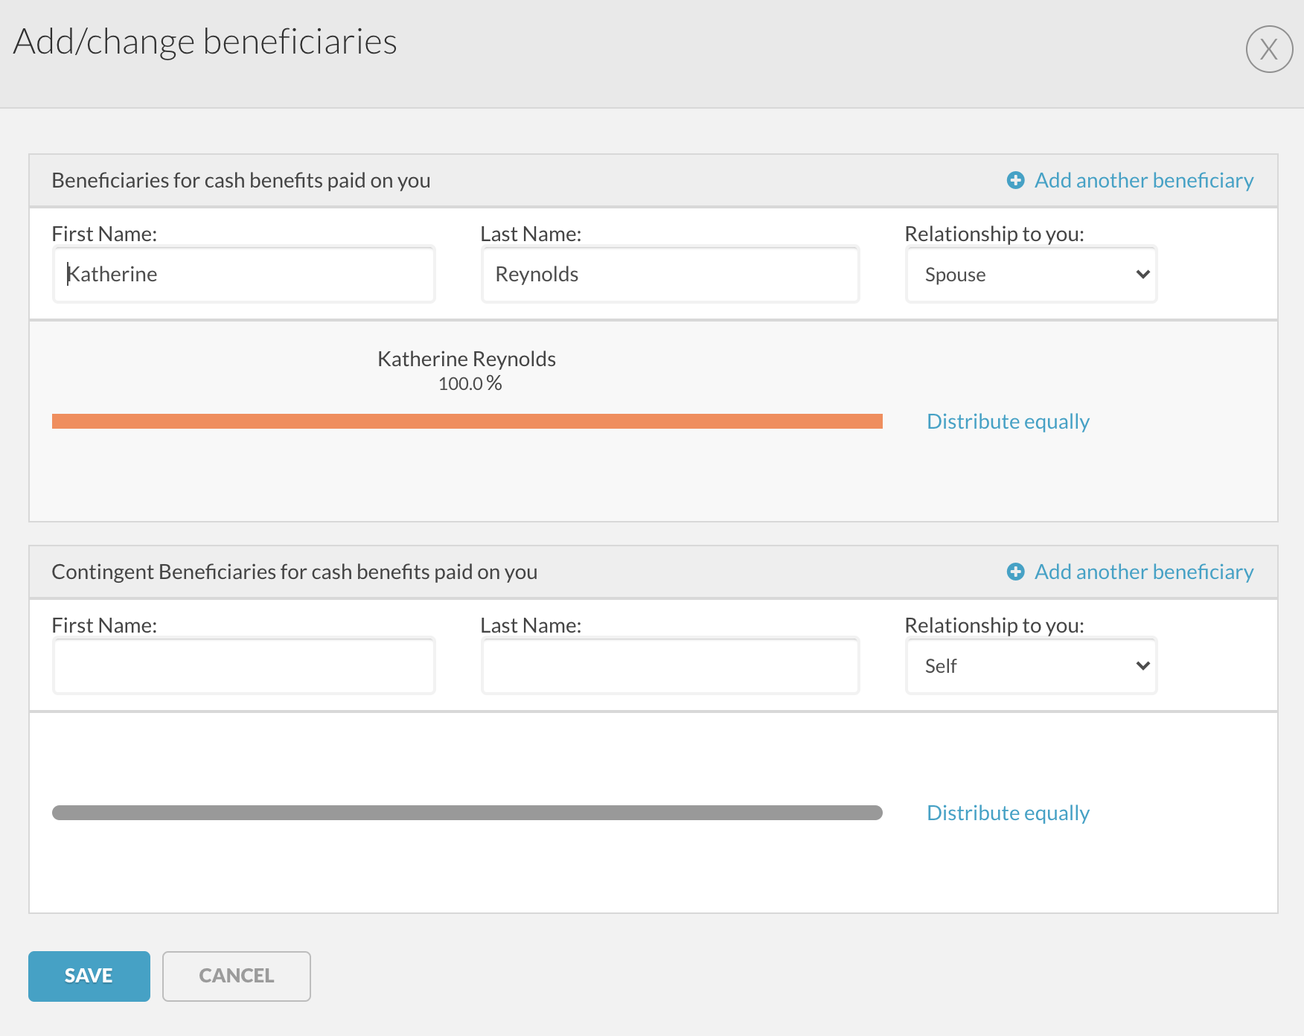The height and width of the screenshot is (1036, 1304).
Task: Focus the empty contingent First Name field
Action: tap(244, 666)
